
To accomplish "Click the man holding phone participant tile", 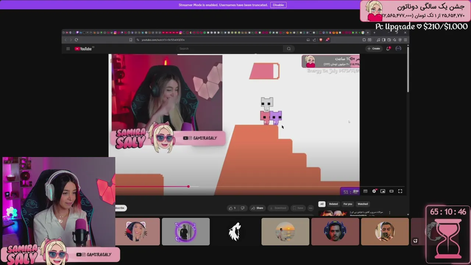I will (385, 232).
